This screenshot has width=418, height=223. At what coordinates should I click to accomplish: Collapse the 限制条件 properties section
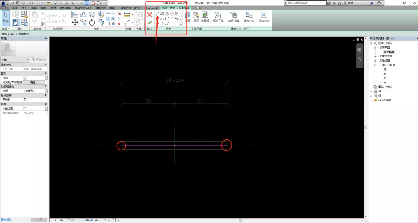tap(46, 64)
